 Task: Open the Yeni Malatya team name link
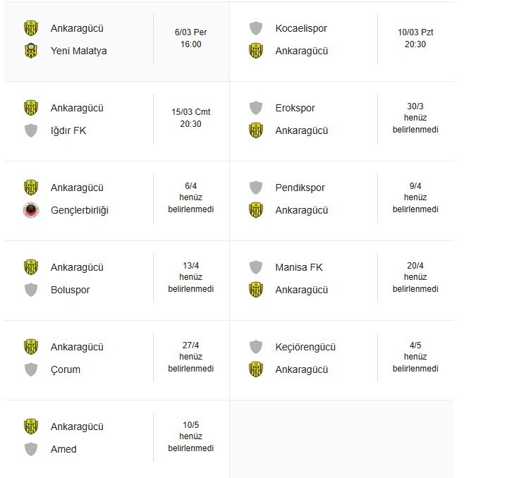[78, 51]
